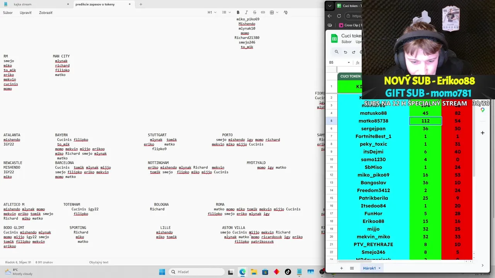Click 'ATLETICO M' heading in Notepad
The image size is (495, 278).
pos(14,205)
